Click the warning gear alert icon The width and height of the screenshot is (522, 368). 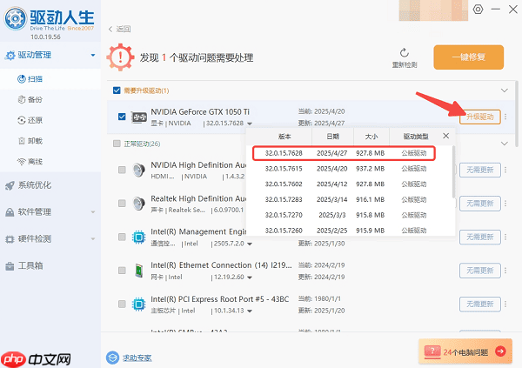[120, 57]
